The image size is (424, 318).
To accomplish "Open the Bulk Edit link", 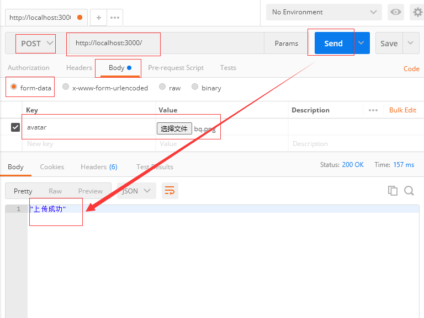I will click(x=402, y=110).
